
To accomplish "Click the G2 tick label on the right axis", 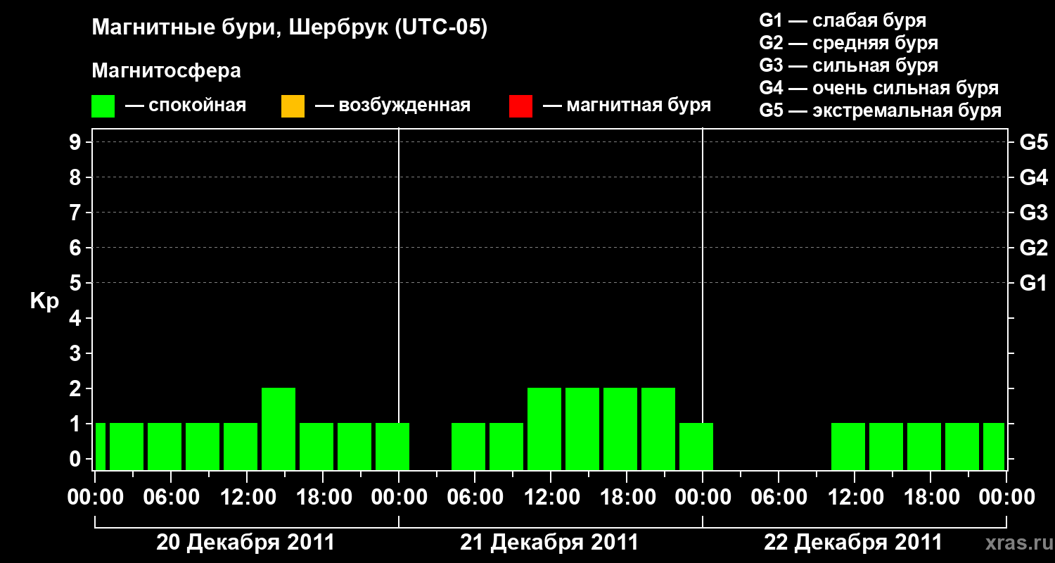I will [1034, 248].
